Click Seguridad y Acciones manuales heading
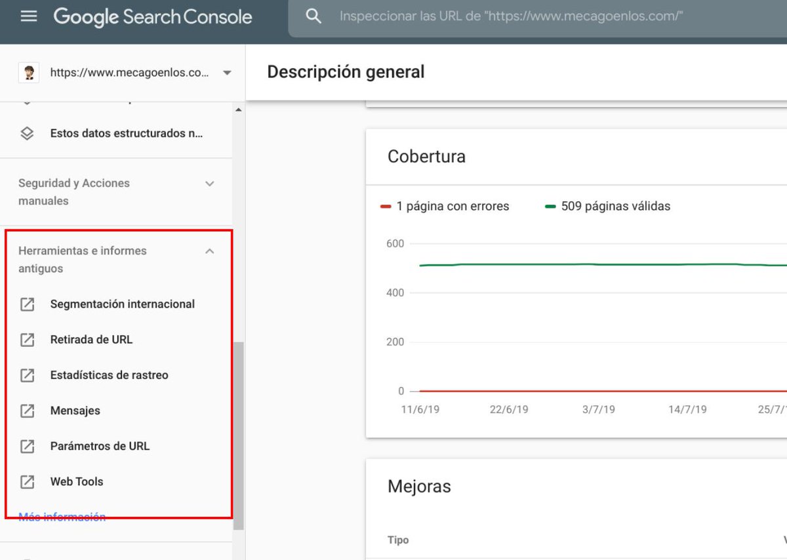Screen dimensions: 787x560 click(74, 192)
